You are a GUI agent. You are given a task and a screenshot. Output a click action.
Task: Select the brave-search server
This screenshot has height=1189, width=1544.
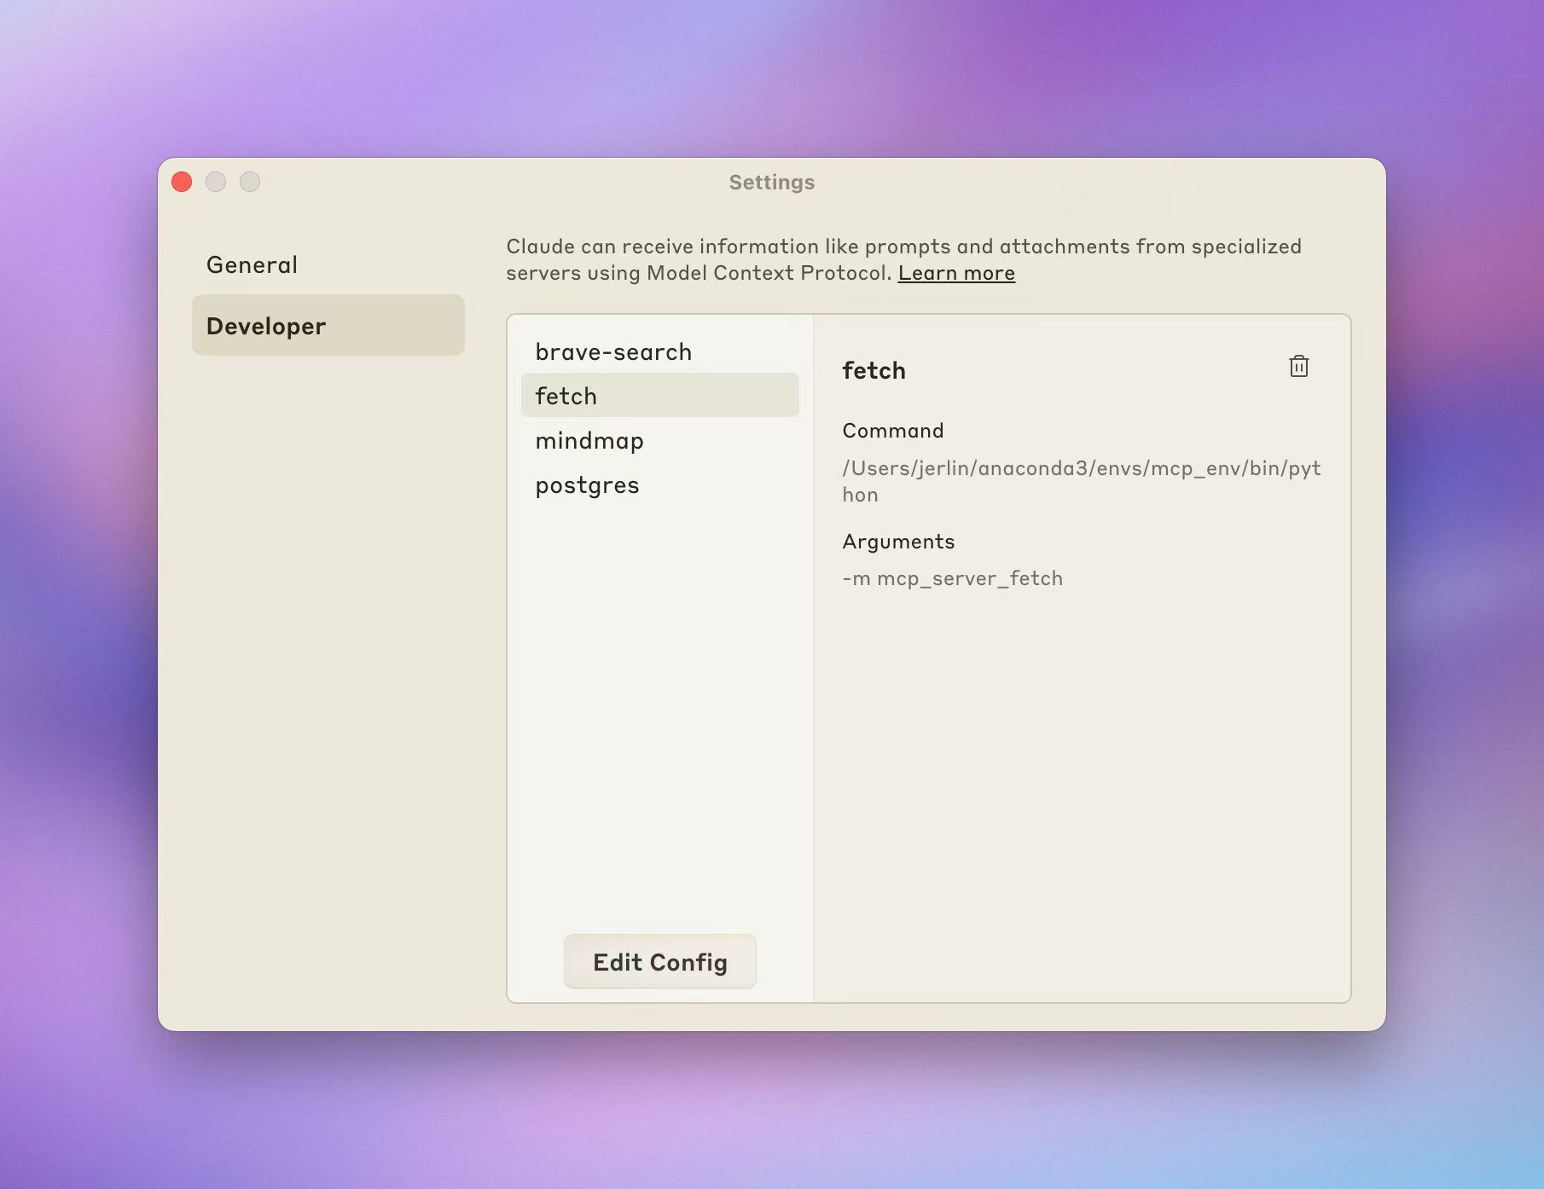point(613,352)
